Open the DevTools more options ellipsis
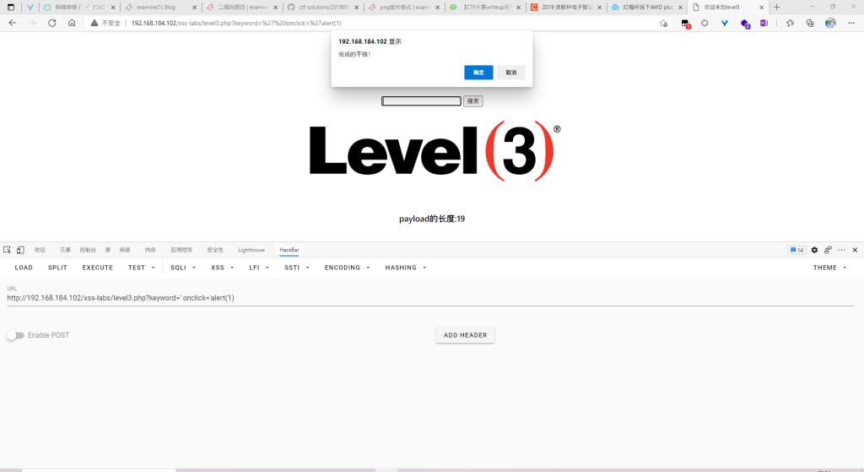 [x=841, y=250]
